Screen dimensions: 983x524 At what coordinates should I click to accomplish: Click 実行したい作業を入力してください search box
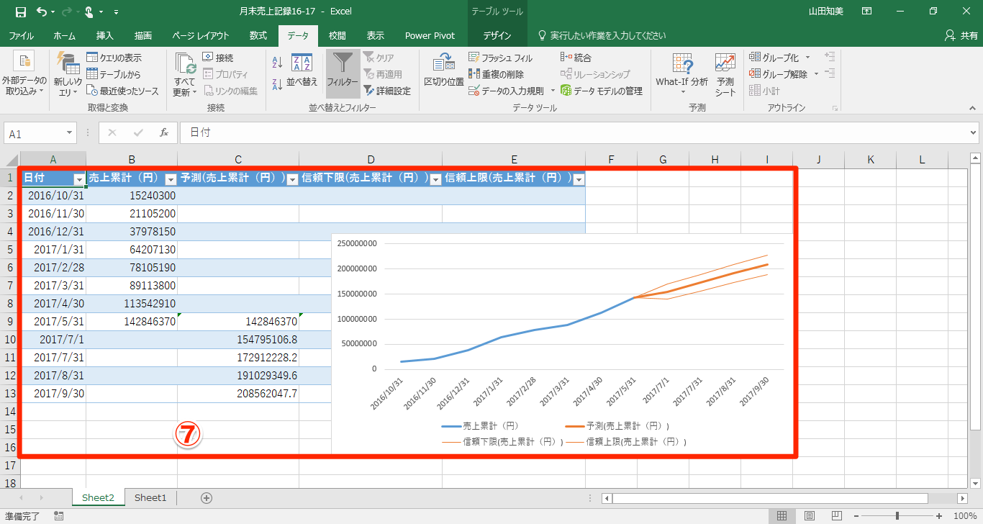[602, 35]
